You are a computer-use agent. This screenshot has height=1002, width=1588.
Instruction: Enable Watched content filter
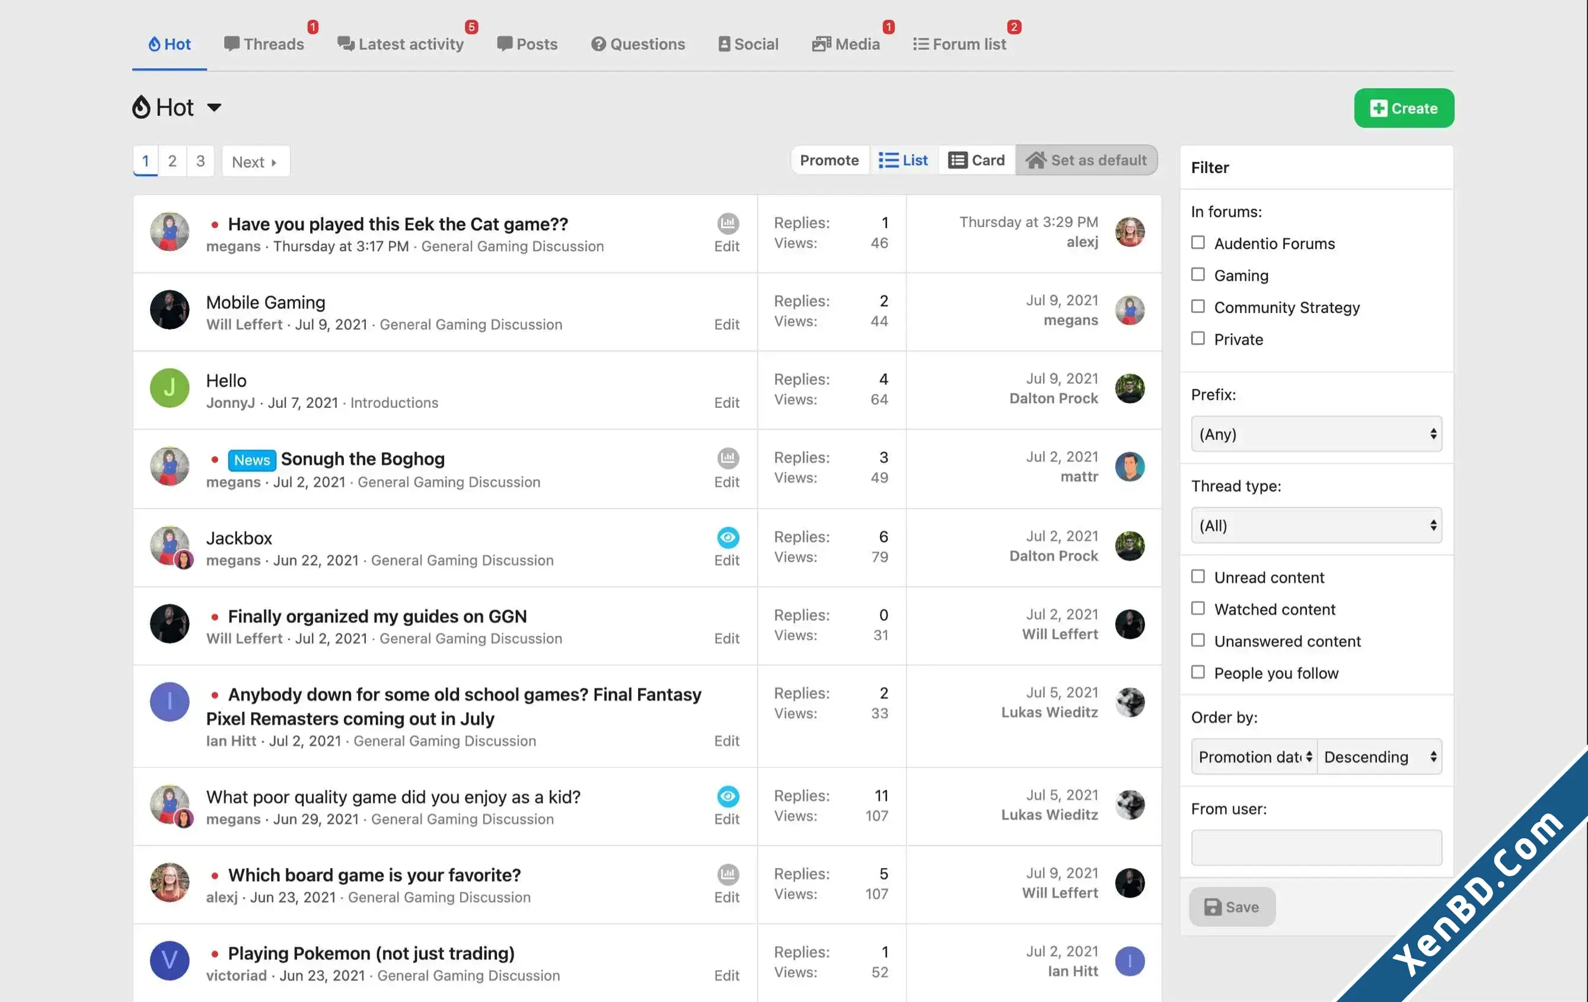tap(1197, 608)
